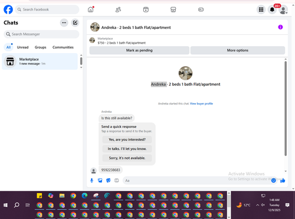
Task: Click the highlighted Andreka name text
Action: point(159,84)
